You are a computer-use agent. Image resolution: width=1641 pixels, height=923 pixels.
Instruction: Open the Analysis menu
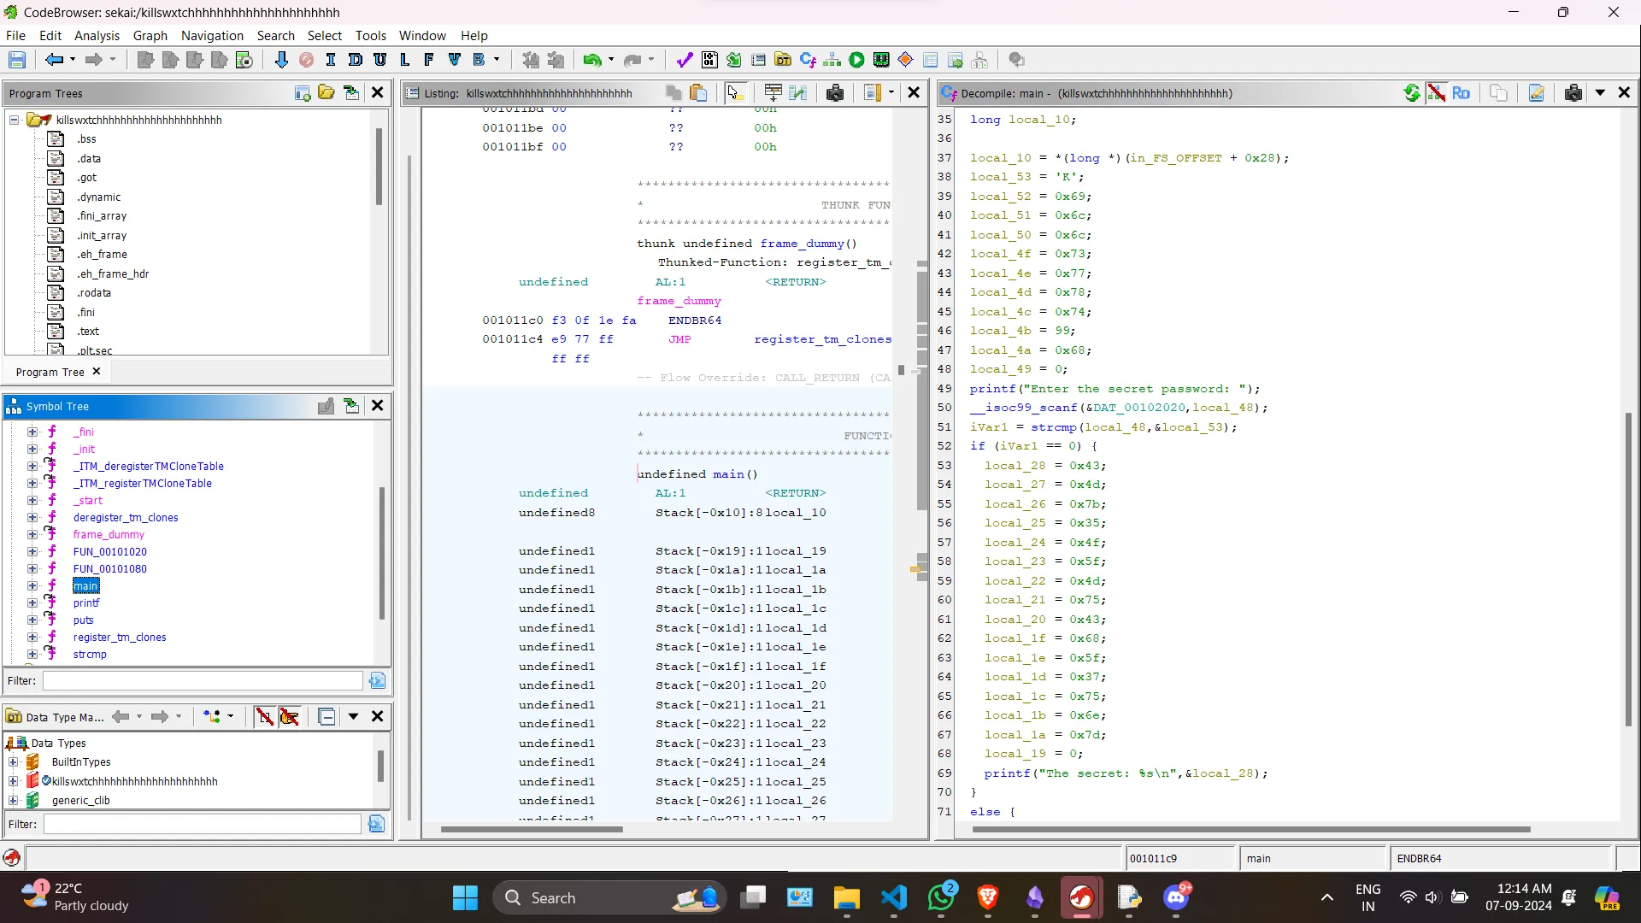[x=97, y=35]
